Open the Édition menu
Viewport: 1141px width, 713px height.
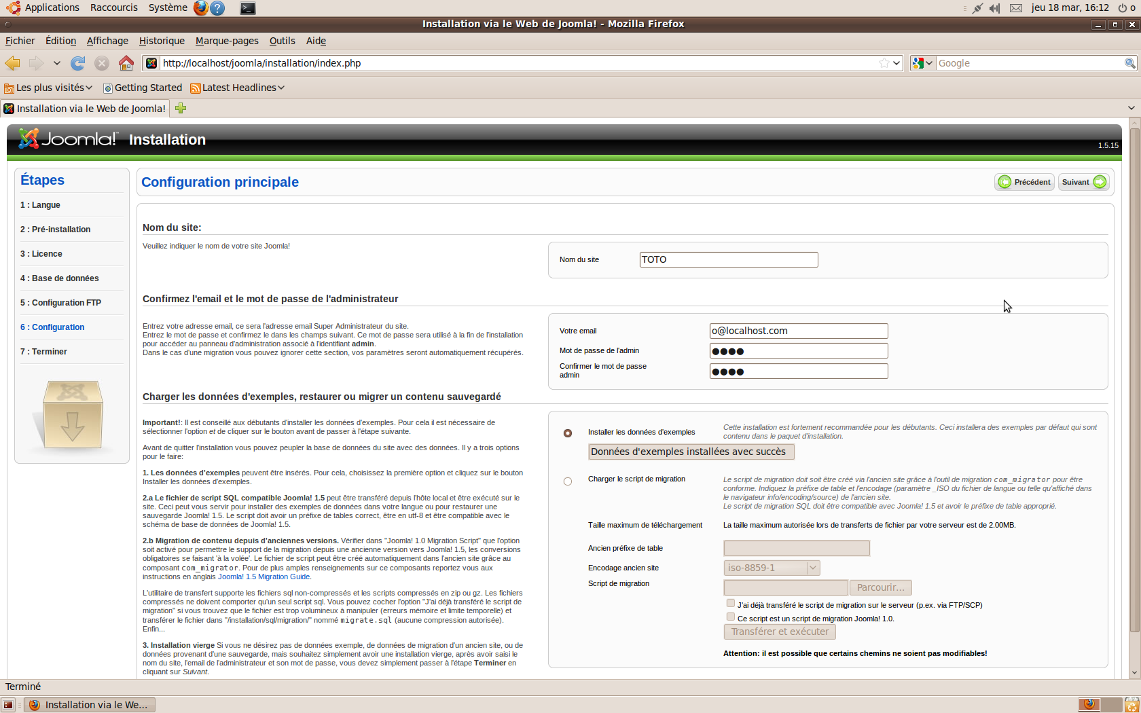pos(60,41)
